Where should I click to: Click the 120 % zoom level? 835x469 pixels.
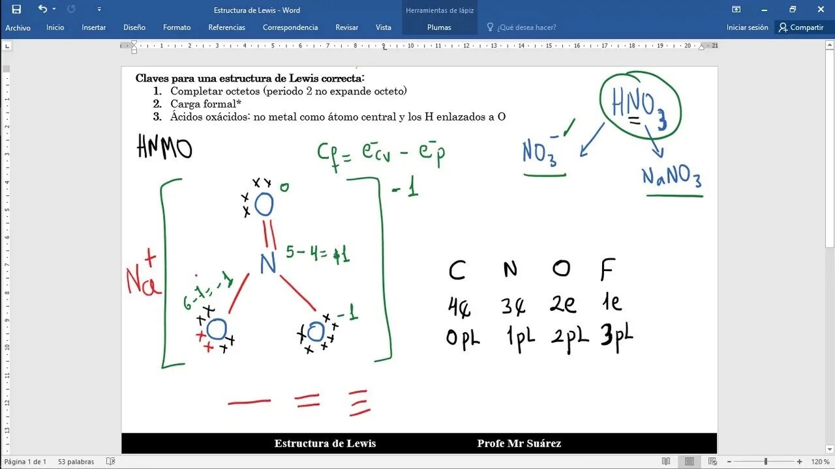click(820, 462)
